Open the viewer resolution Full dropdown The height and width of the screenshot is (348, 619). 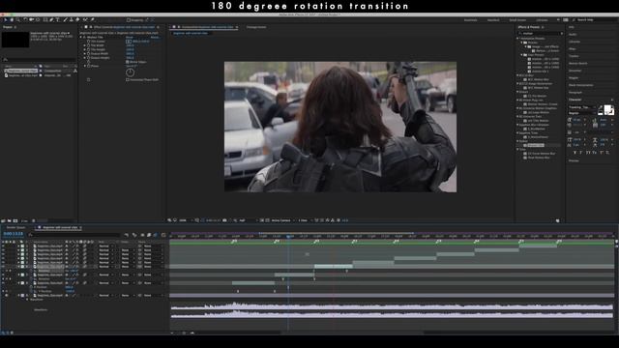247,220
